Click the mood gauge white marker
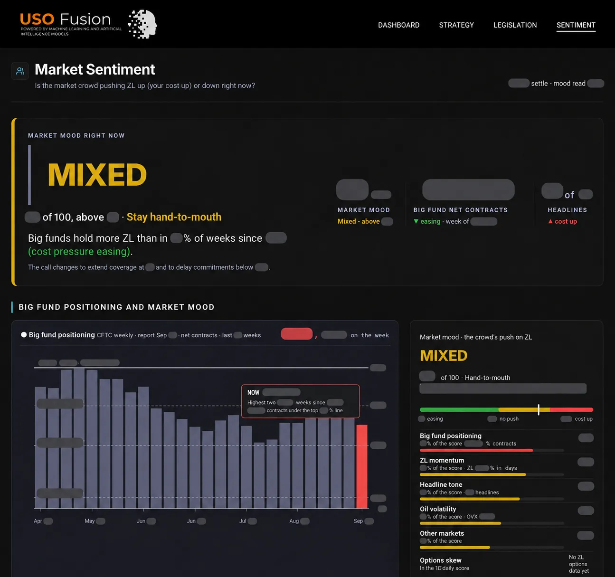Image resolution: width=615 pixels, height=577 pixels. [538, 410]
